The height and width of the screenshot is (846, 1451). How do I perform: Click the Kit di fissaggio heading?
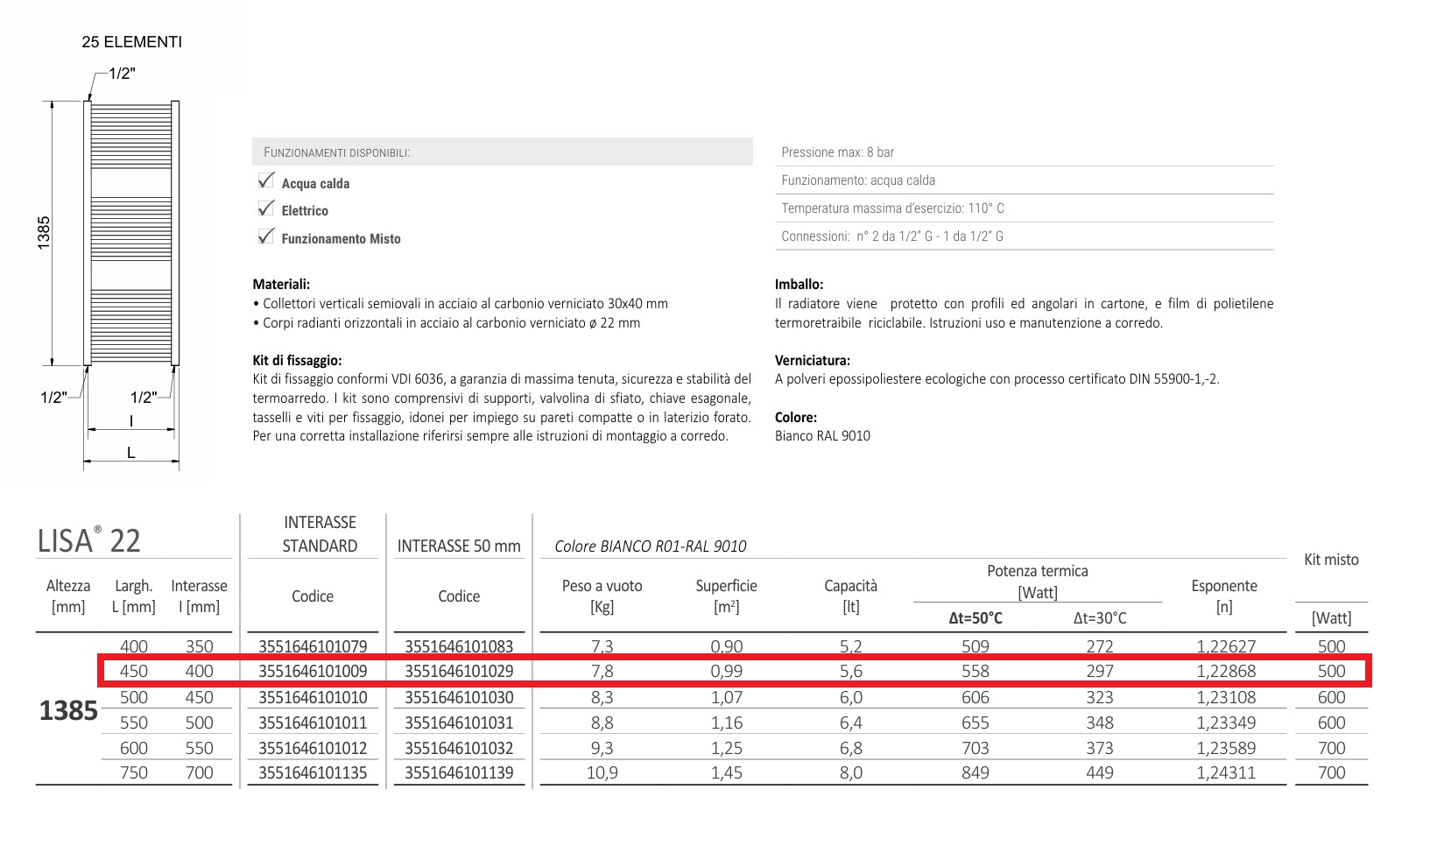(x=297, y=360)
